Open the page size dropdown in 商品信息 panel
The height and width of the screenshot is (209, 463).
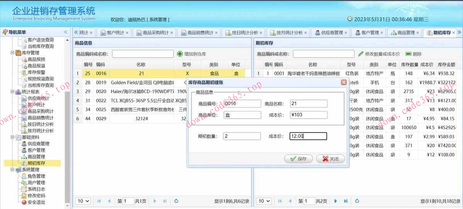[x=83, y=201]
